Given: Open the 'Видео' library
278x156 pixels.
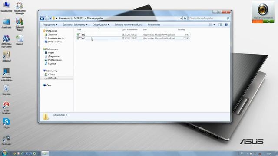Looking at the screenshot, I should tap(51, 53).
